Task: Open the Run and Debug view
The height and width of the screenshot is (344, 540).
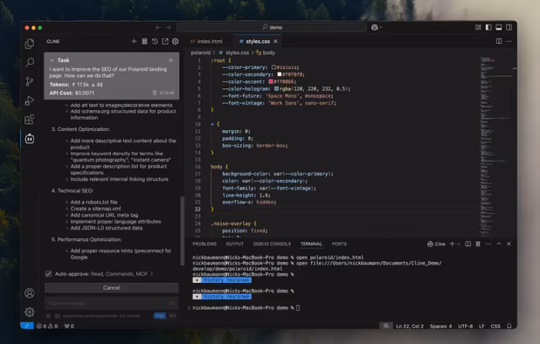Action: [30, 100]
